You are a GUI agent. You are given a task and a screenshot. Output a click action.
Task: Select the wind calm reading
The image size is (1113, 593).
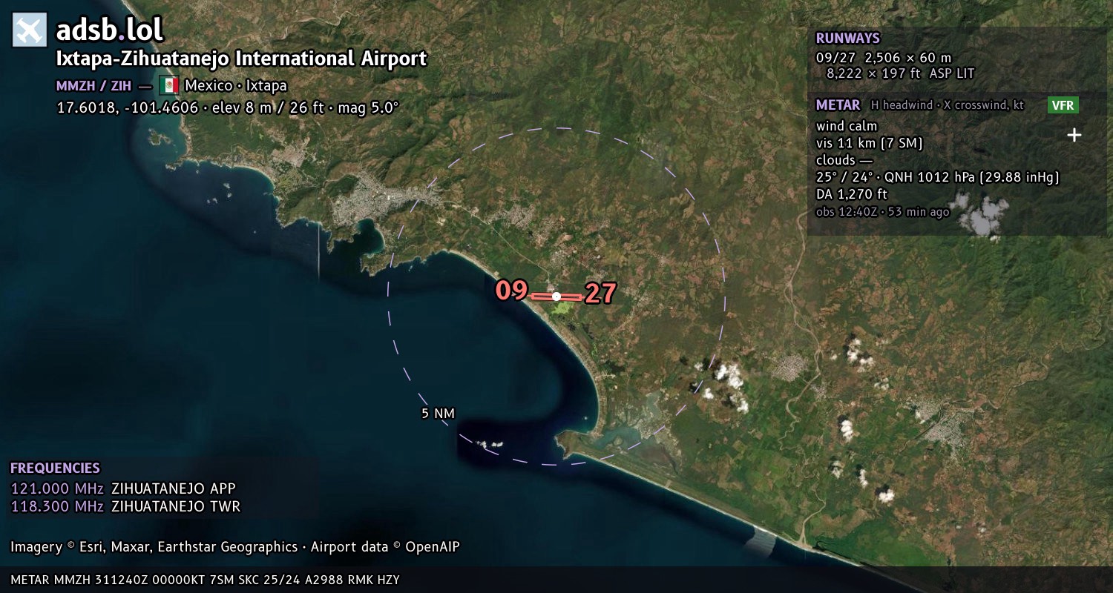[x=847, y=126]
